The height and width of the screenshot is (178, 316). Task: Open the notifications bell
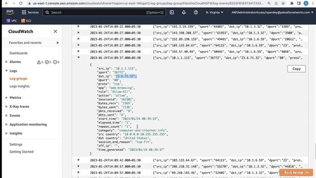tap(184, 12)
